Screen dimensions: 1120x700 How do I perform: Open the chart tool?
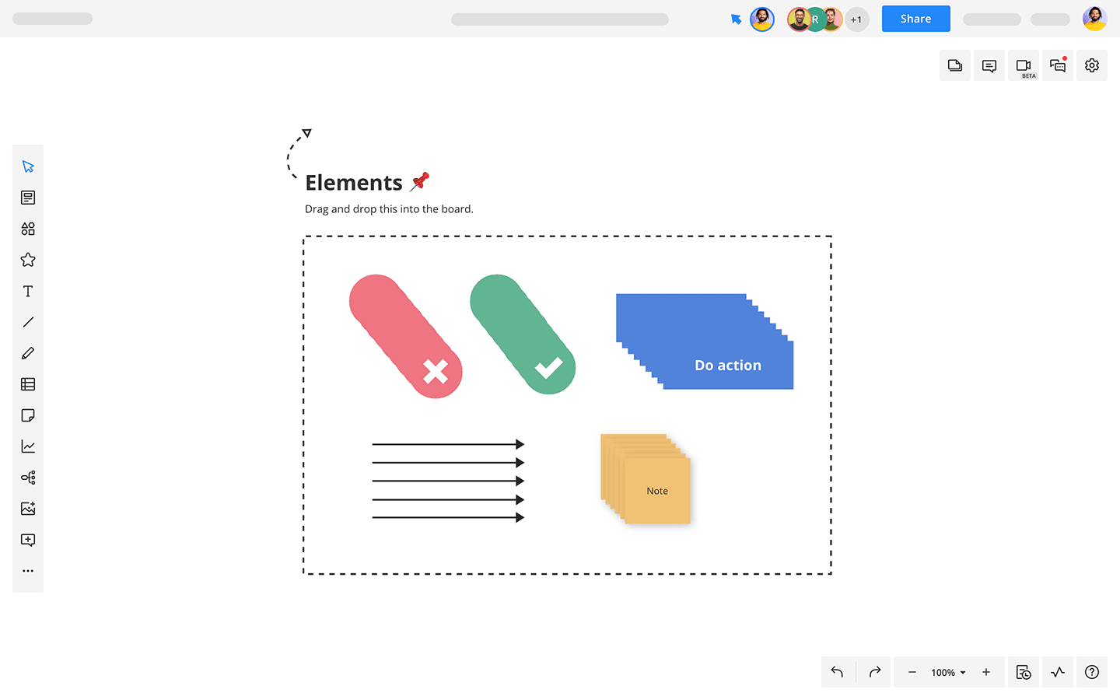28,446
